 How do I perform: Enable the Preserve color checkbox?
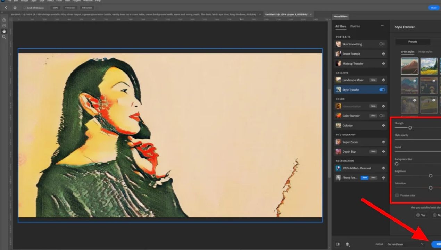coord(397,195)
